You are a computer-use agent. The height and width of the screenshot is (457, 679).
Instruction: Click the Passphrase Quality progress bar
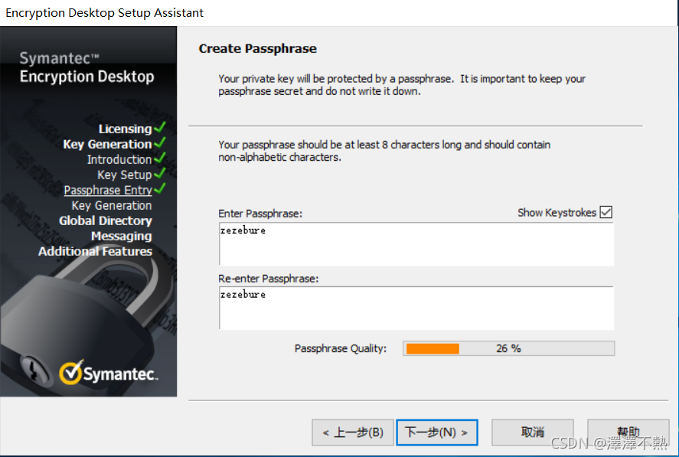509,348
